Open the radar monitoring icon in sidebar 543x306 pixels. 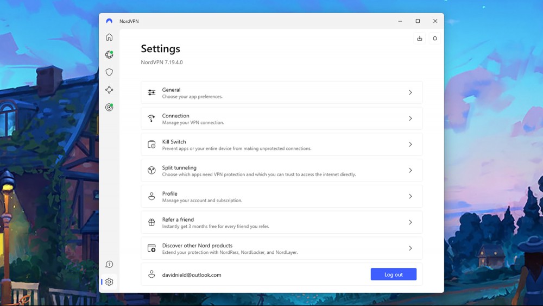pyautogui.click(x=109, y=107)
